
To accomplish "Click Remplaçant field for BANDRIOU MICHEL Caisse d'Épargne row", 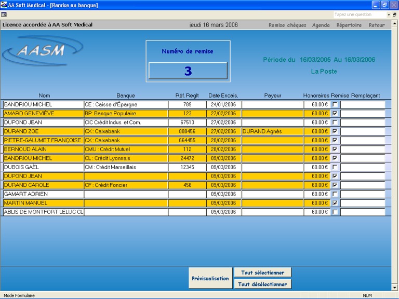I will click(x=363, y=104).
